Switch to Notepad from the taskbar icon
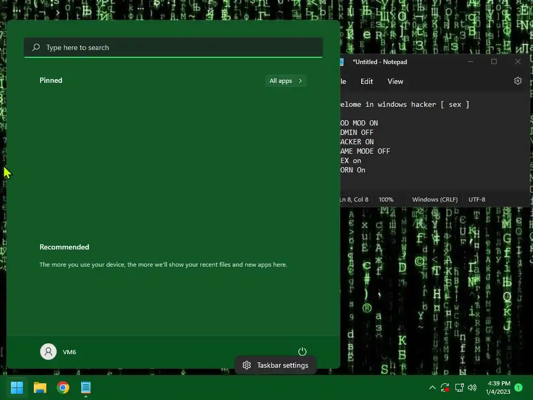This screenshot has height=400, width=533. (86, 387)
